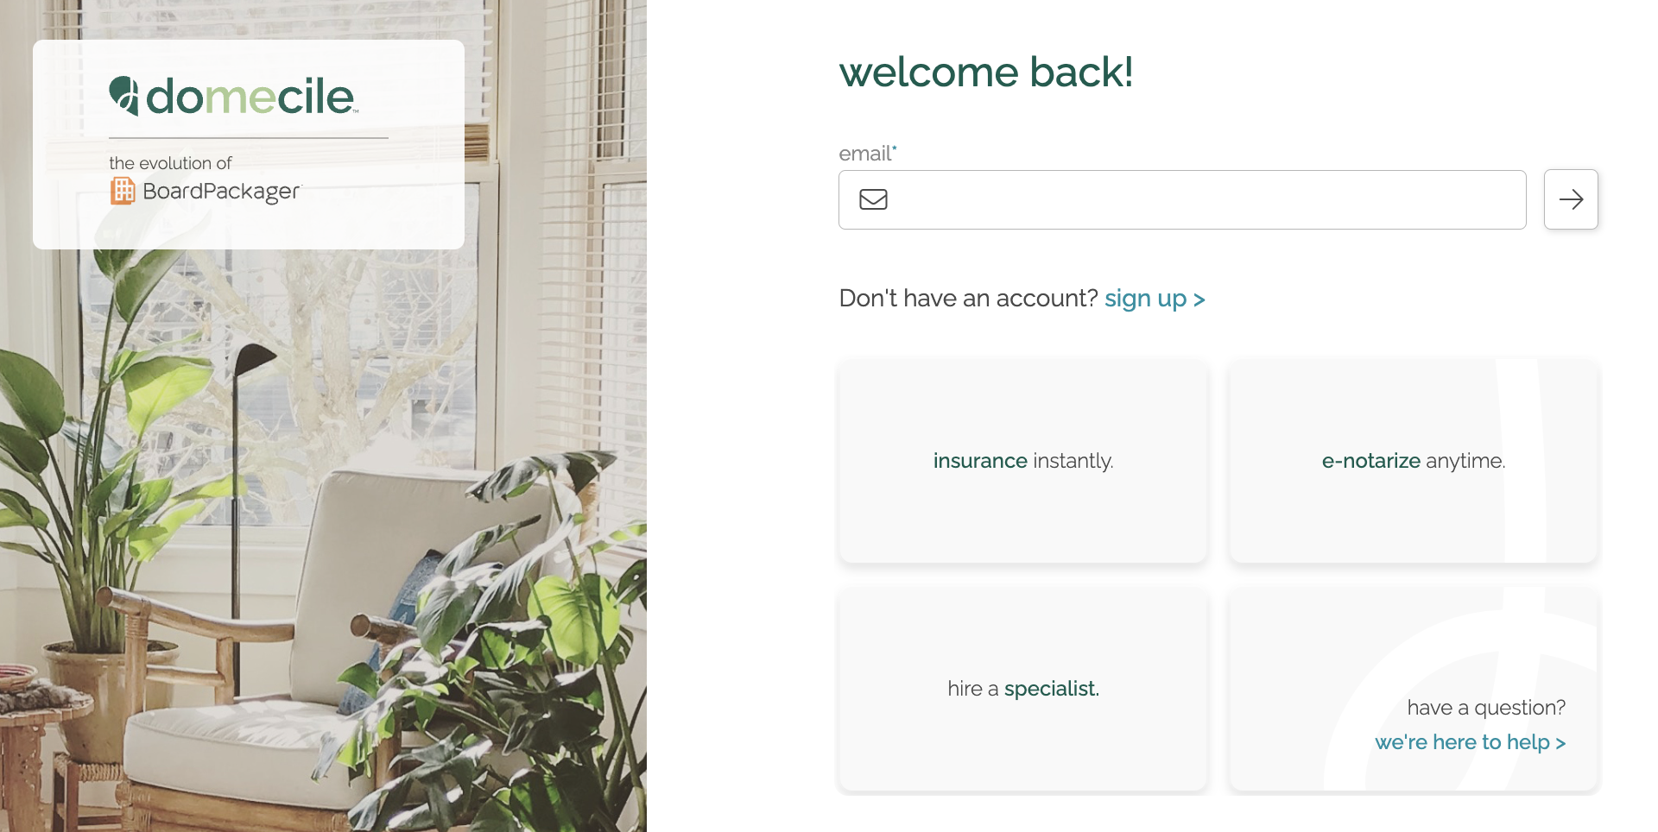1658x832 pixels.
Task: Click the domecile wordmark text
Action: pos(250,96)
